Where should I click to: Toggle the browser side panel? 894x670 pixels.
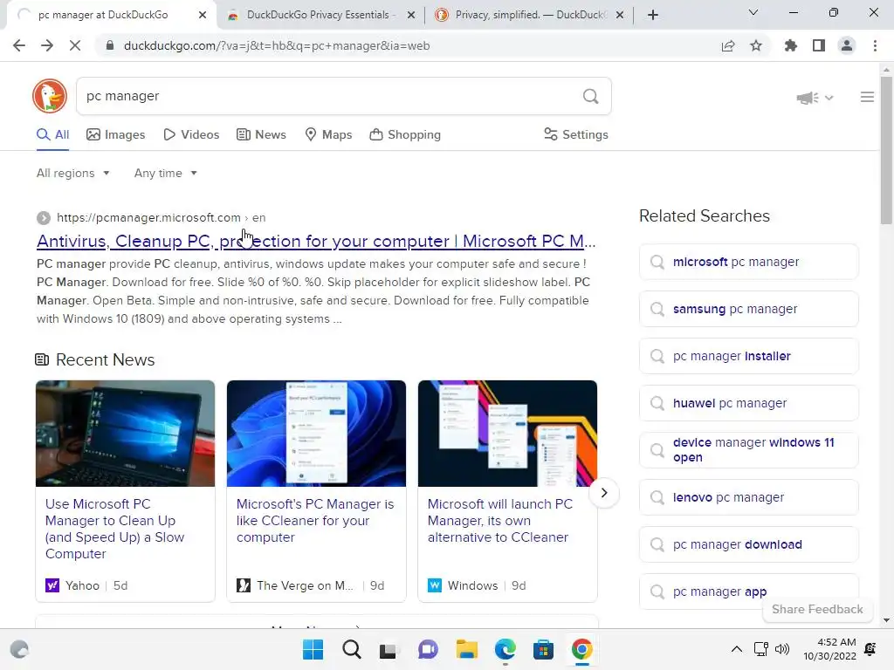click(819, 45)
